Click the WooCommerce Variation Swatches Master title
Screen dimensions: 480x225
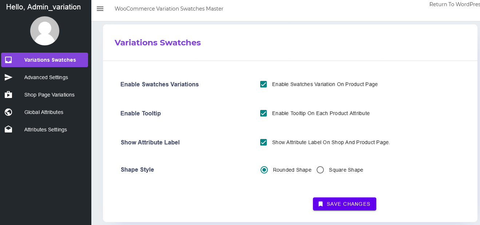coord(169,9)
